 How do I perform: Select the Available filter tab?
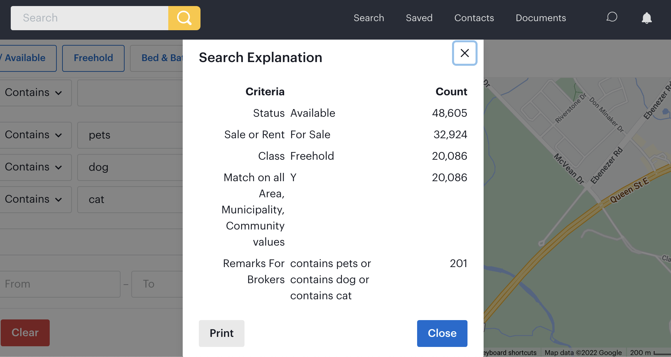pos(27,58)
